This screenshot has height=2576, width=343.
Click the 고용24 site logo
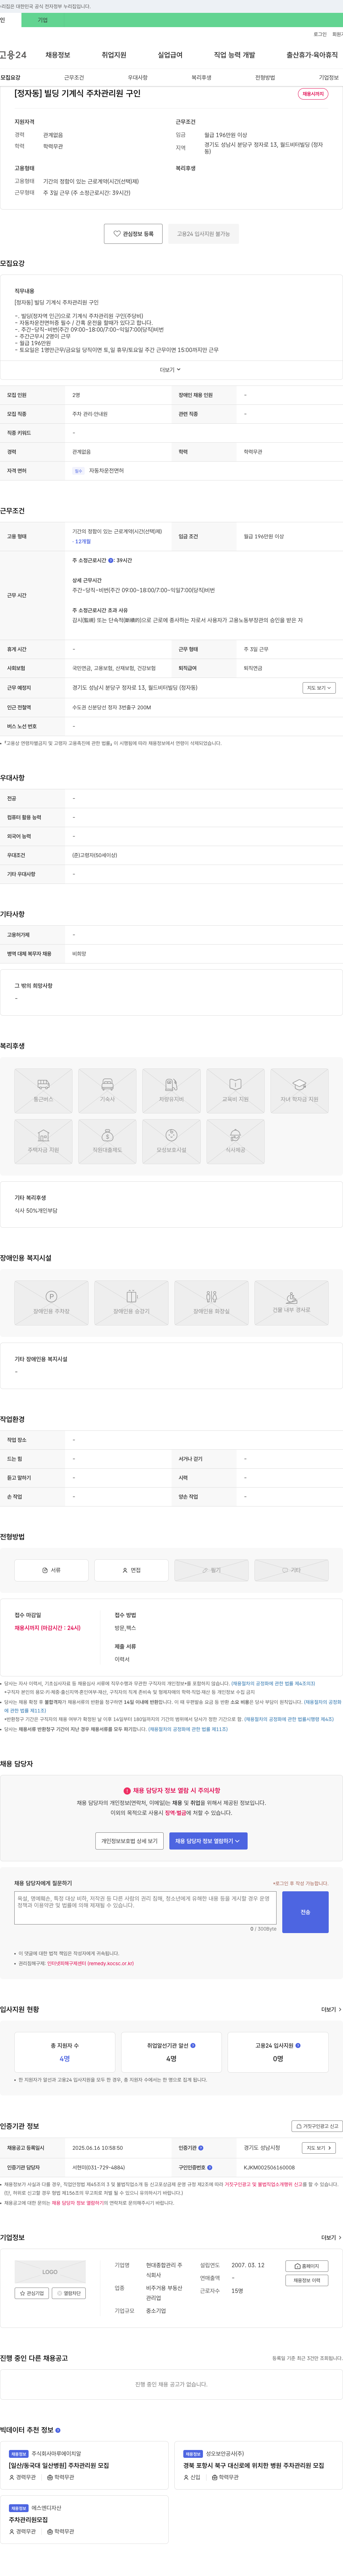pos(13,55)
